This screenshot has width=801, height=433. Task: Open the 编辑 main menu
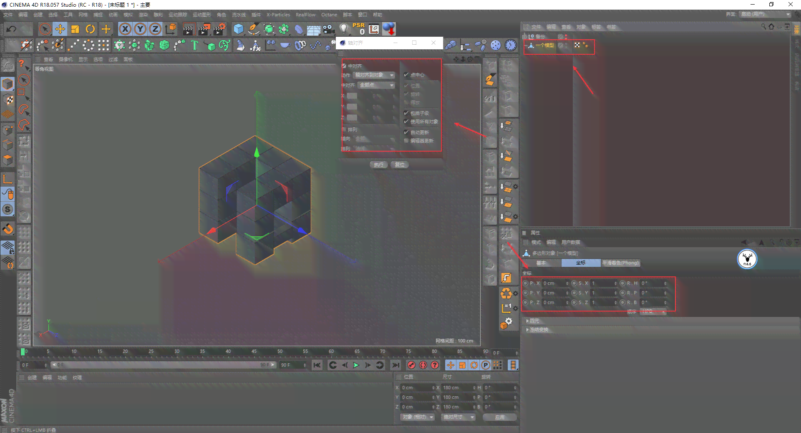(x=23, y=15)
